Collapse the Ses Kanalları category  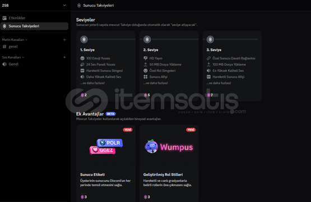13,57
